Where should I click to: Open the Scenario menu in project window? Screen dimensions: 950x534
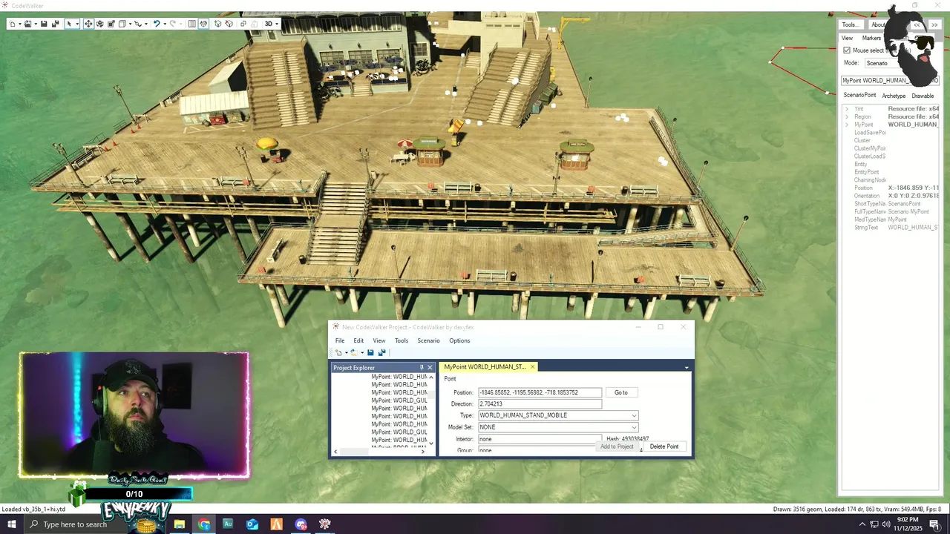click(428, 340)
